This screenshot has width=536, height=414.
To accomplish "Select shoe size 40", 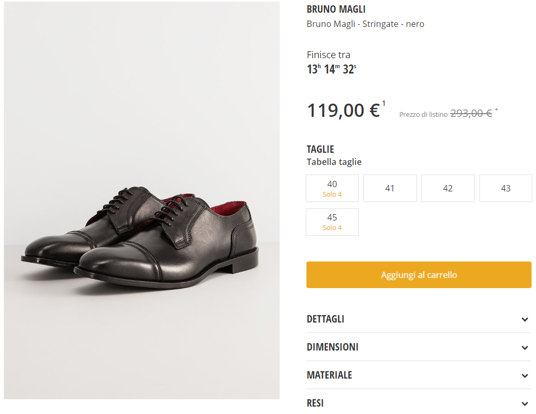I will (x=332, y=188).
